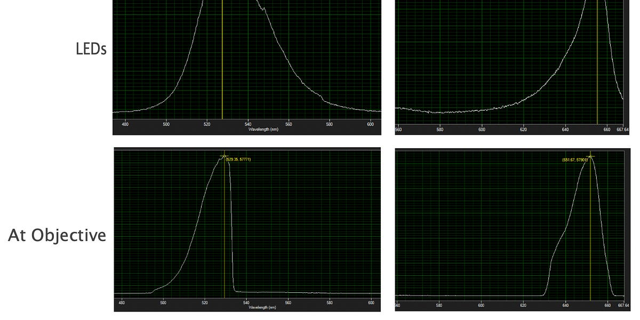Image resolution: width=640 pixels, height=320 pixels.
Task: Click the red filtered spectrum peak, bottom-right chart
Action: point(589,157)
